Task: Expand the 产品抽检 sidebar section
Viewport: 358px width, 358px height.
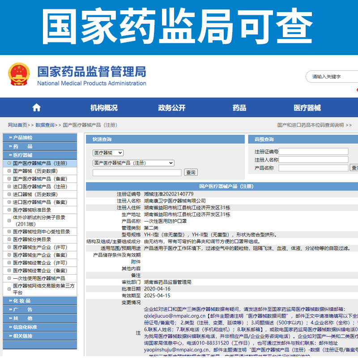Action: coord(40,137)
